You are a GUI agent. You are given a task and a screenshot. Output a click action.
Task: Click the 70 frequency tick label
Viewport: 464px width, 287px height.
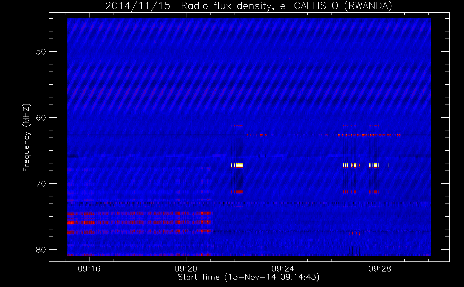[x=41, y=184]
